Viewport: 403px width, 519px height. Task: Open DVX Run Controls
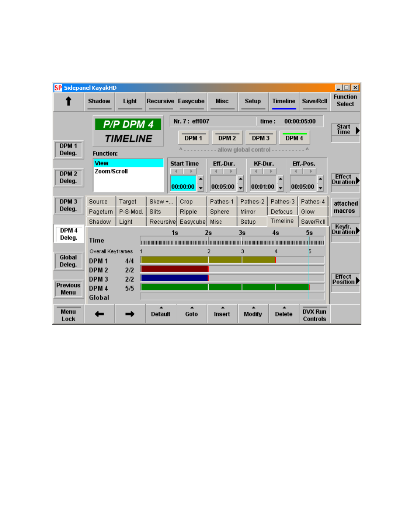315,314
